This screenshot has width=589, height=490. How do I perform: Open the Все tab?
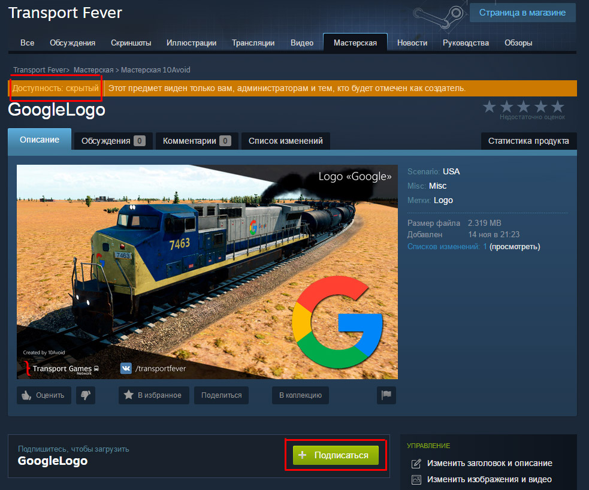click(x=27, y=43)
